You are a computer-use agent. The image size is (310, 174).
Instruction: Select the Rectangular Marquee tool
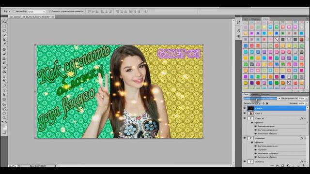[x=4, y=26]
